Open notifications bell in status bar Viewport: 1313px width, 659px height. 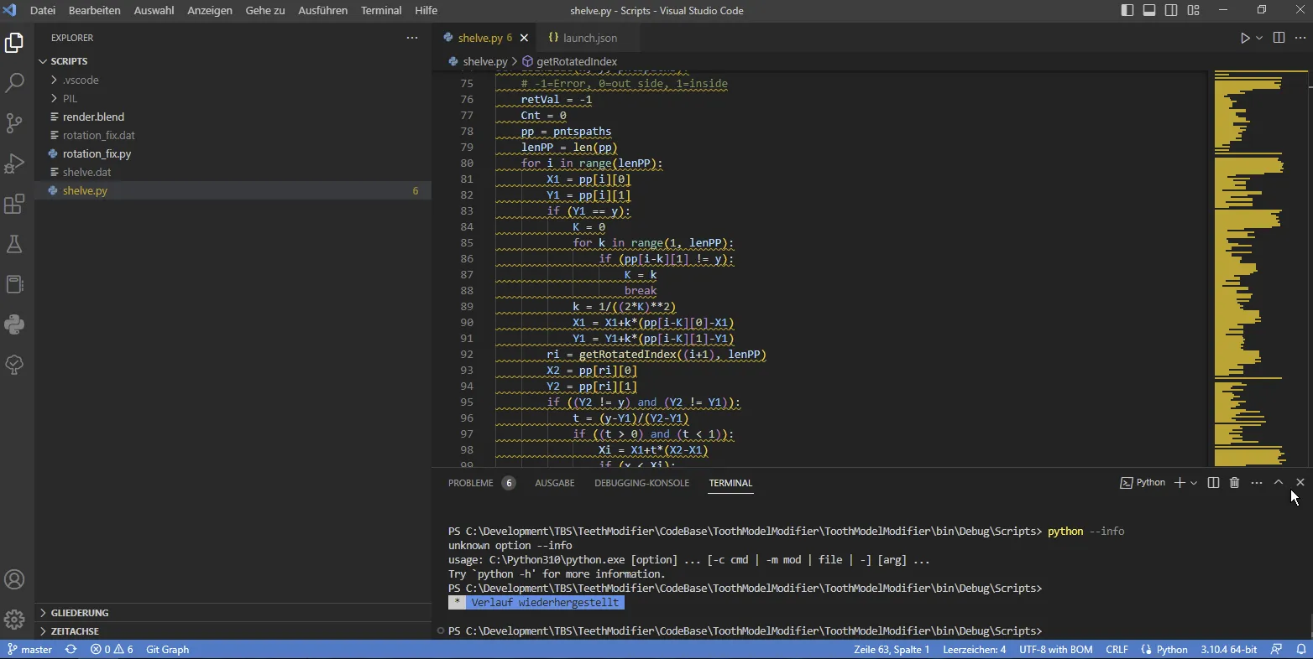1301,650
